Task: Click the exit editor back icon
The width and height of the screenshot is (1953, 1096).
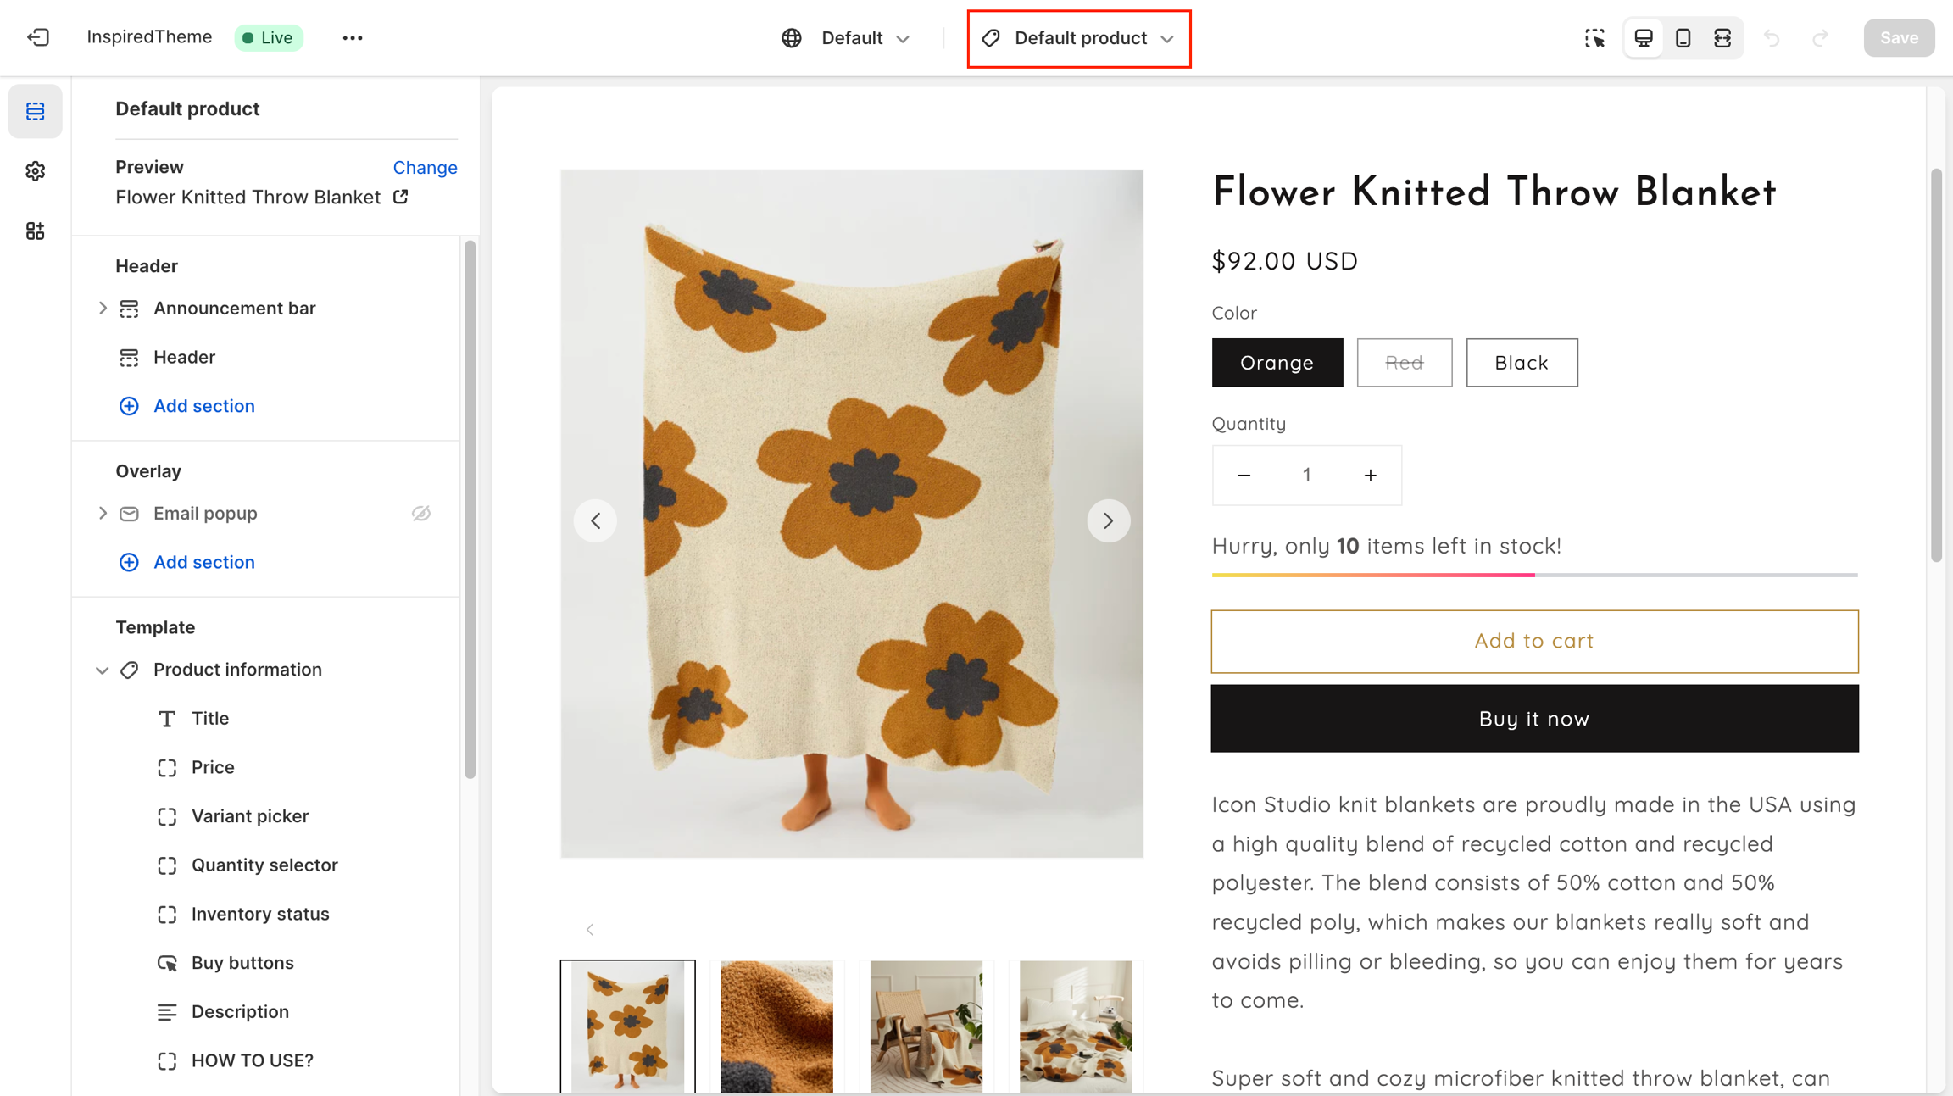Action: click(38, 37)
